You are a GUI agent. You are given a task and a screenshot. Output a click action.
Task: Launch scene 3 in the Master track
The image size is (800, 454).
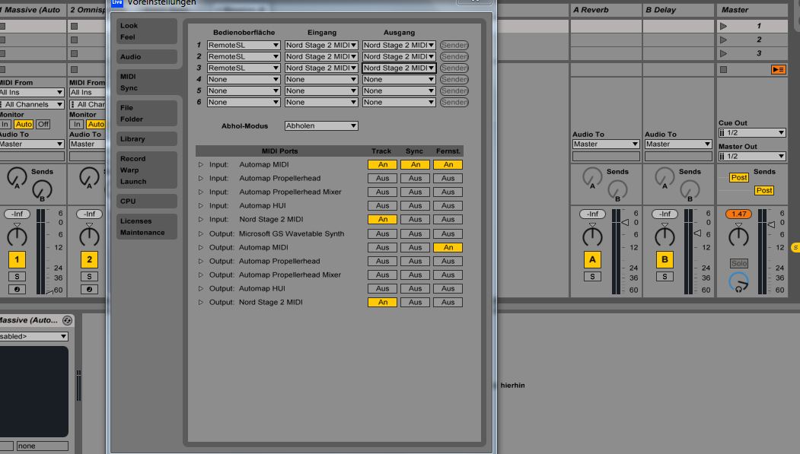pyautogui.click(x=723, y=53)
